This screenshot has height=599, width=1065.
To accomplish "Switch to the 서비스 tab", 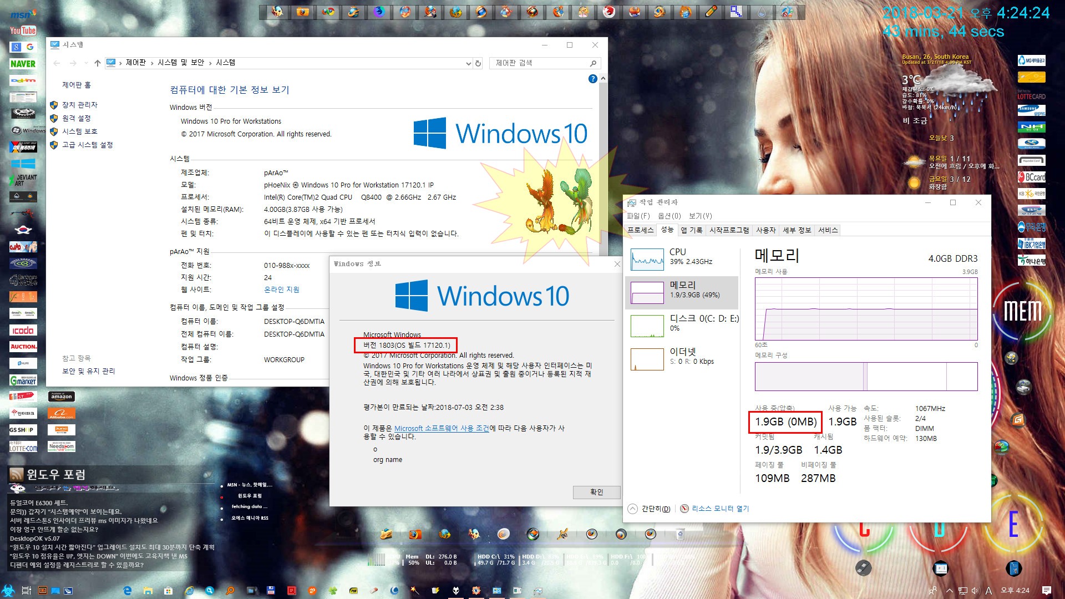I will click(x=828, y=230).
